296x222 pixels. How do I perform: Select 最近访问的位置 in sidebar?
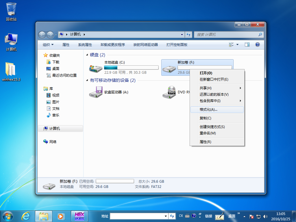tap(61, 75)
